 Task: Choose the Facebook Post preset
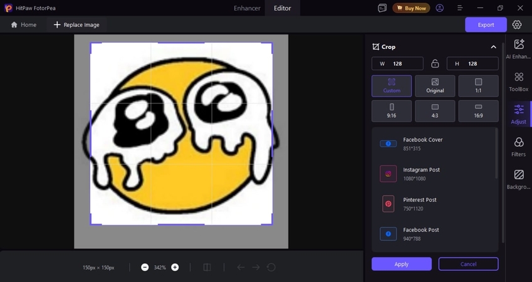434,234
